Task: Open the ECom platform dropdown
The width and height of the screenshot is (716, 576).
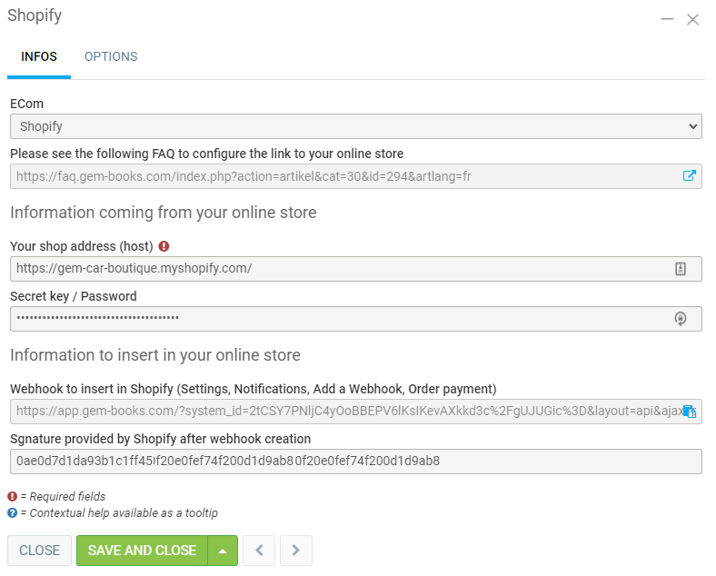Action: coord(355,126)
